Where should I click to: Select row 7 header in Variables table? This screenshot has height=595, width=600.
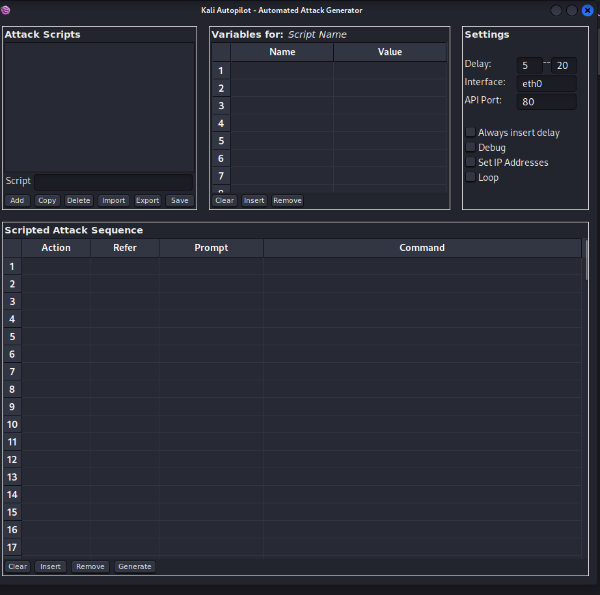[x=221, y=176]
